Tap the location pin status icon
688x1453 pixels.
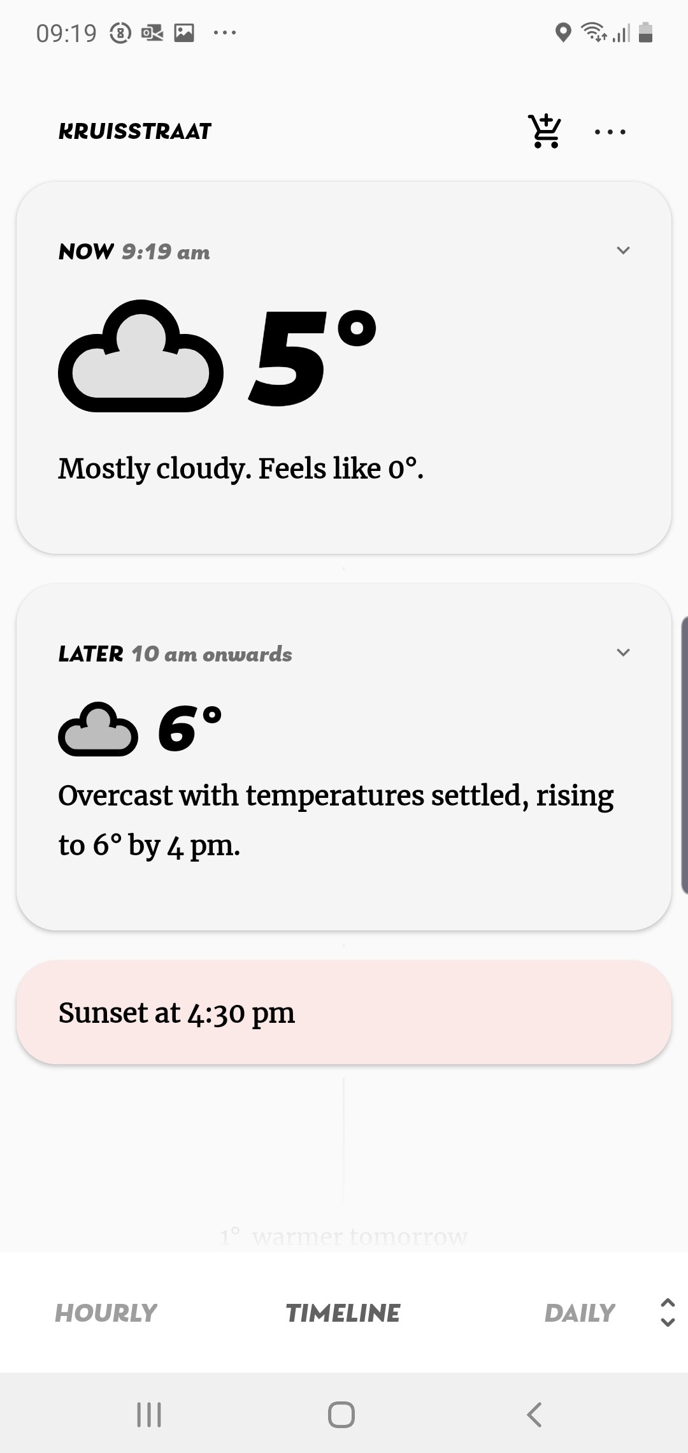(563, 33)
